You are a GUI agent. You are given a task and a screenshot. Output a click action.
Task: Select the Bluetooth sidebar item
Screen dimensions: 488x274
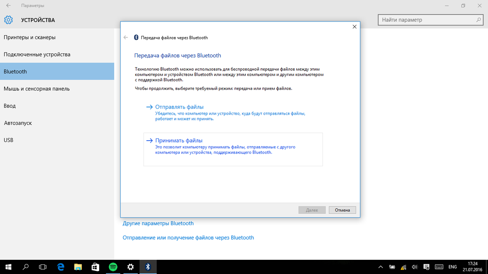[x=57, y=71]
